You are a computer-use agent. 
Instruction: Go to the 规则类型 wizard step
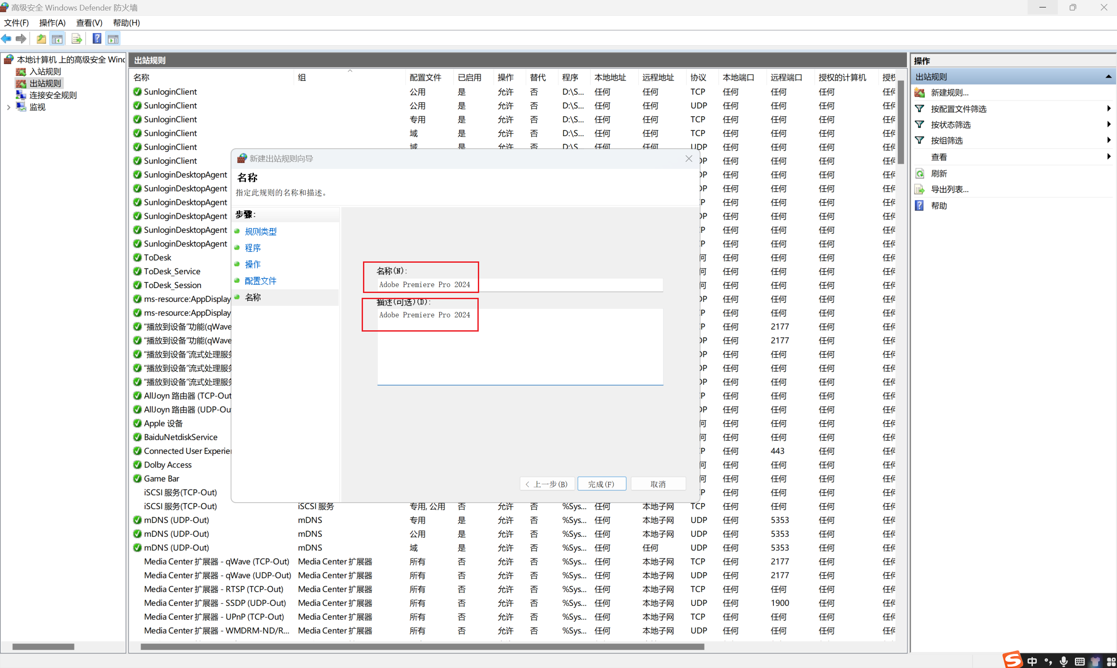260,232
